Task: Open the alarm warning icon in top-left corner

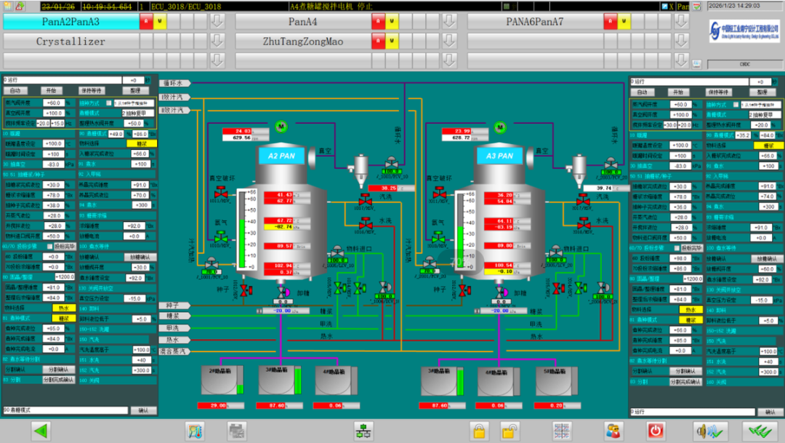Action: coord(20,6)
